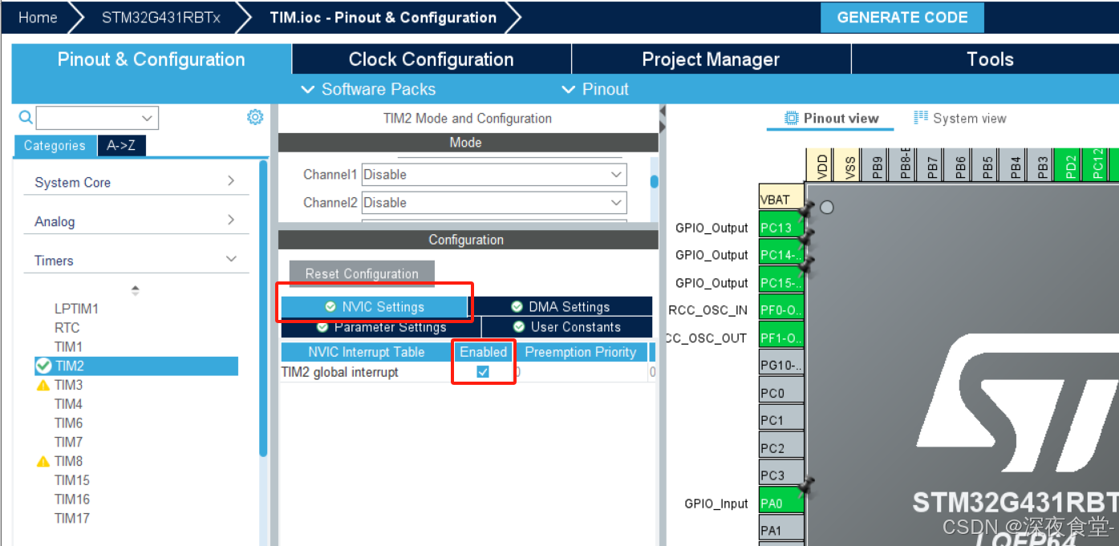Select the Categories tab
This screenshot has width=1119, height=546.
tap(55, 145)
